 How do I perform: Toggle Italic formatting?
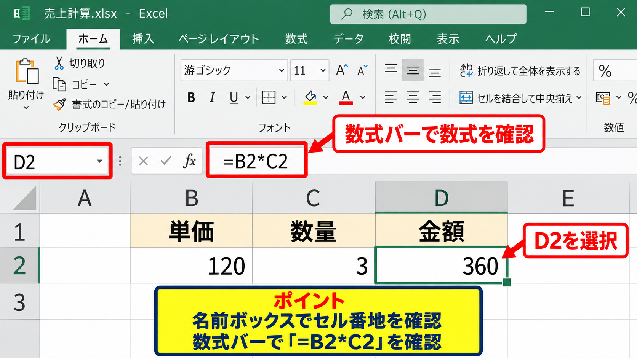point(212,98)
